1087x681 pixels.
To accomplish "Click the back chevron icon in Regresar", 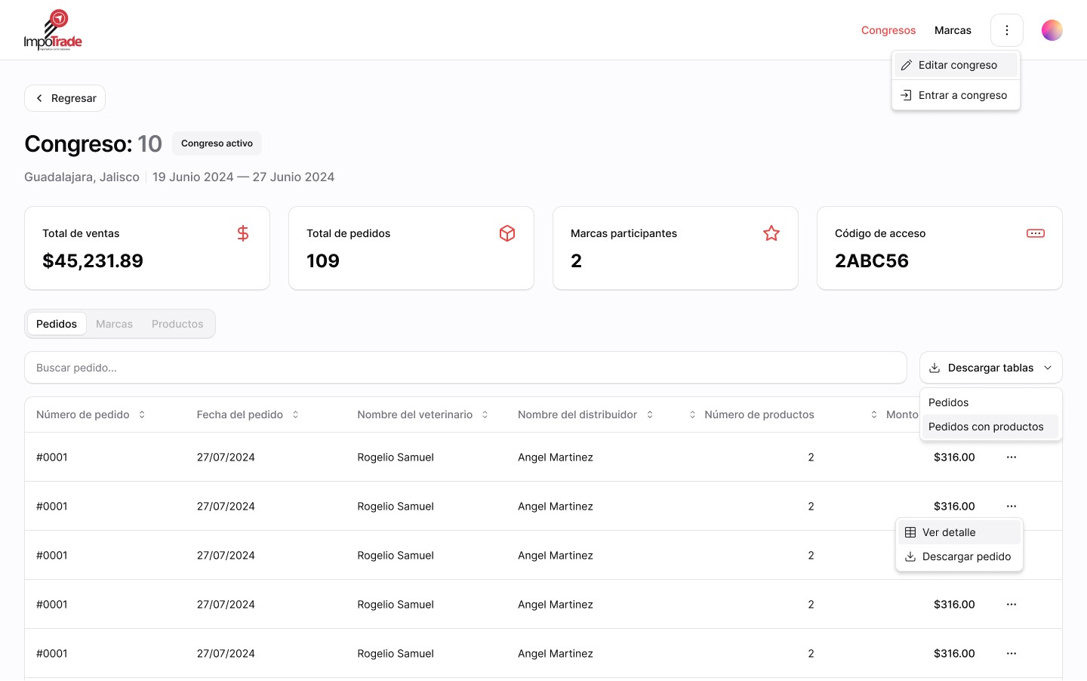I will 39,98.
